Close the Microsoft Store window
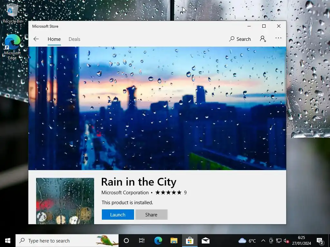Viewport: 330px width, 247px height. coord(279,26)
